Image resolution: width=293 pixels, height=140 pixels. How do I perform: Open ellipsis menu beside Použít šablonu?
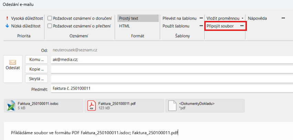(x=201, y=26)
